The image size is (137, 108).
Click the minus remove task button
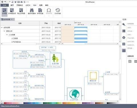coord(136,61)
